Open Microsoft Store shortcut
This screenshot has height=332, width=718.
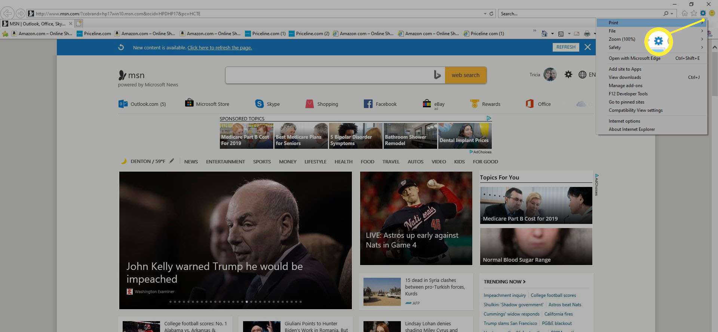(x=207, y=104)
